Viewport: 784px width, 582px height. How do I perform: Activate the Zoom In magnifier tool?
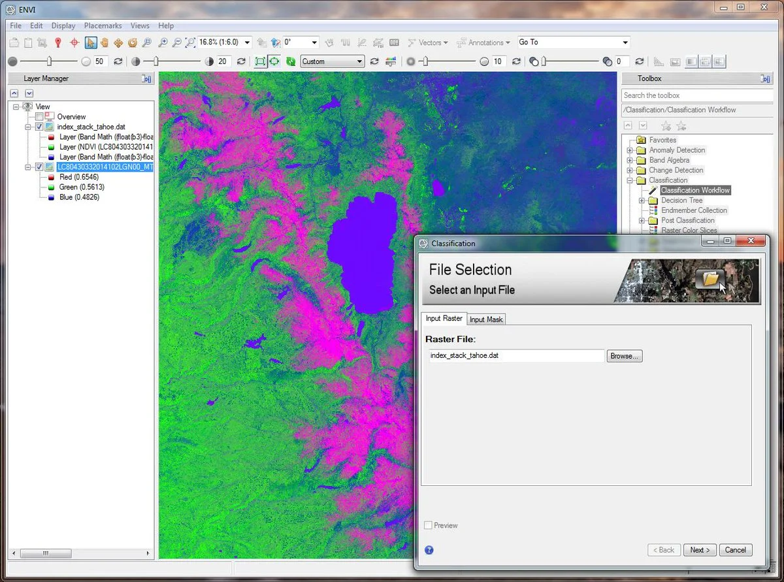click(163, 42)
